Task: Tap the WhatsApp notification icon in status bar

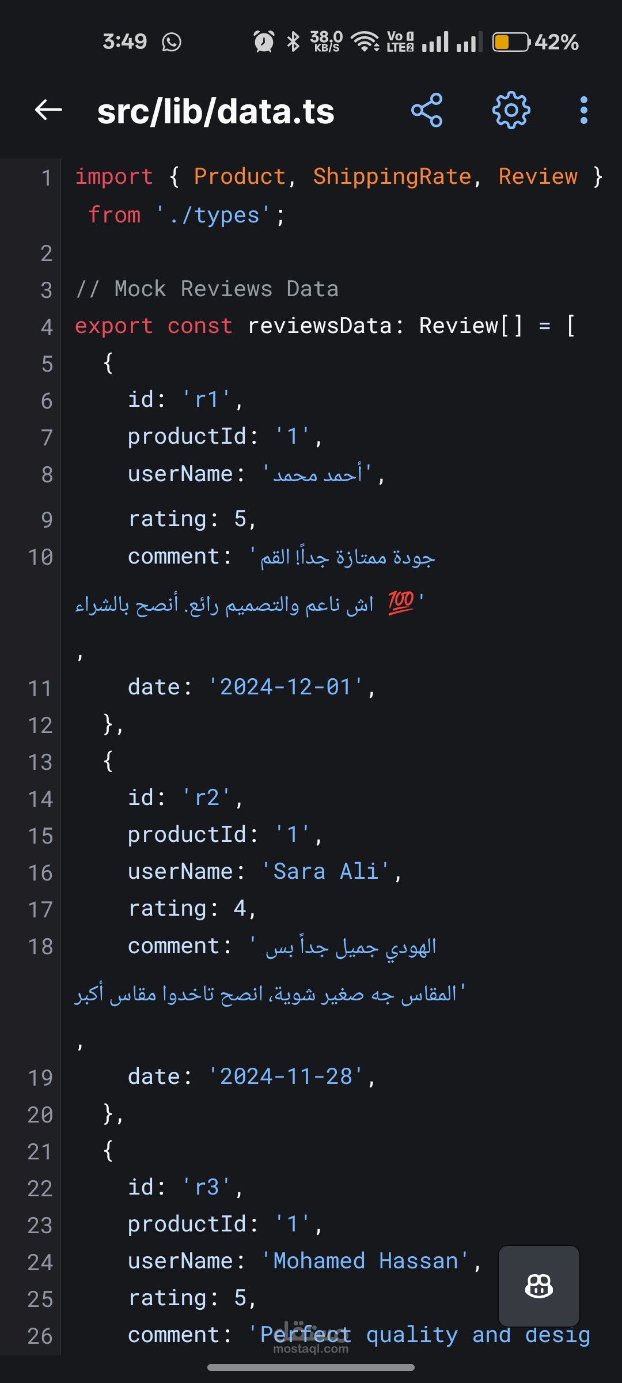Action: [172, 42]
